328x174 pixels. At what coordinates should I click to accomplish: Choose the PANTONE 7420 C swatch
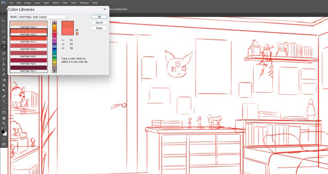tap(29, 61)
